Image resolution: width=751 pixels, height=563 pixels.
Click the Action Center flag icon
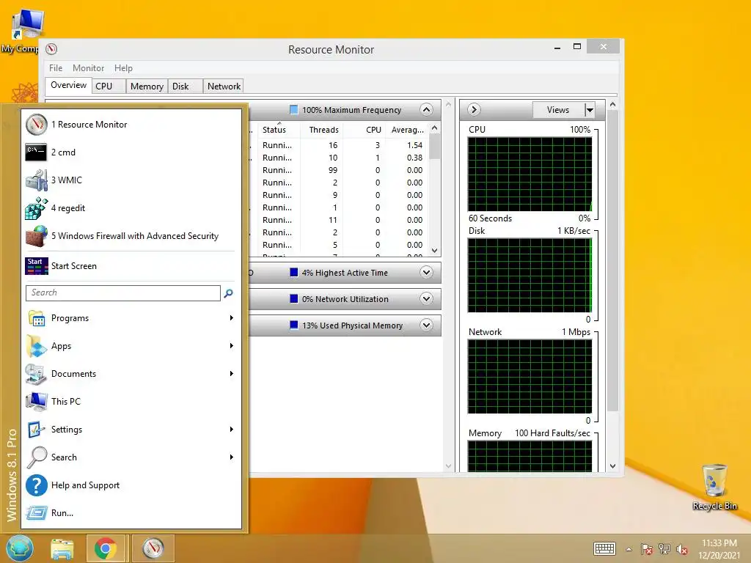click(647, 549)
